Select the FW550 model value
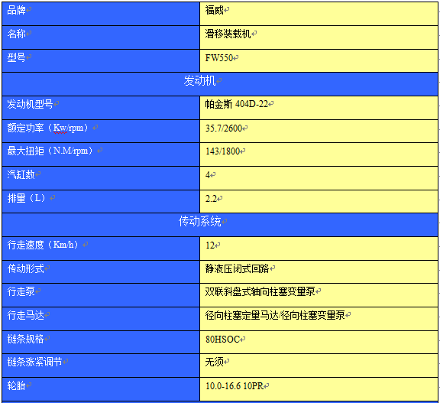The width and height of the screenshot is (440, 403). tap(219, 58)
